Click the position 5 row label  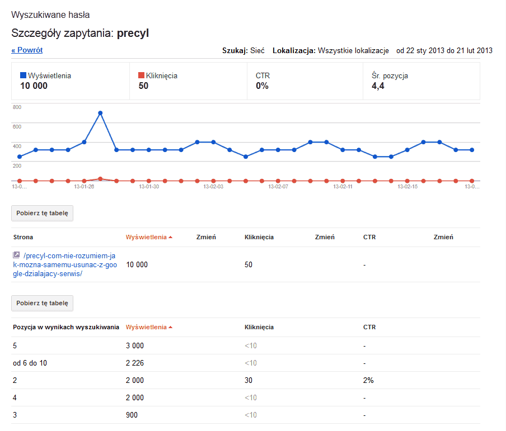pyautogui.click(x=15, y=345)
